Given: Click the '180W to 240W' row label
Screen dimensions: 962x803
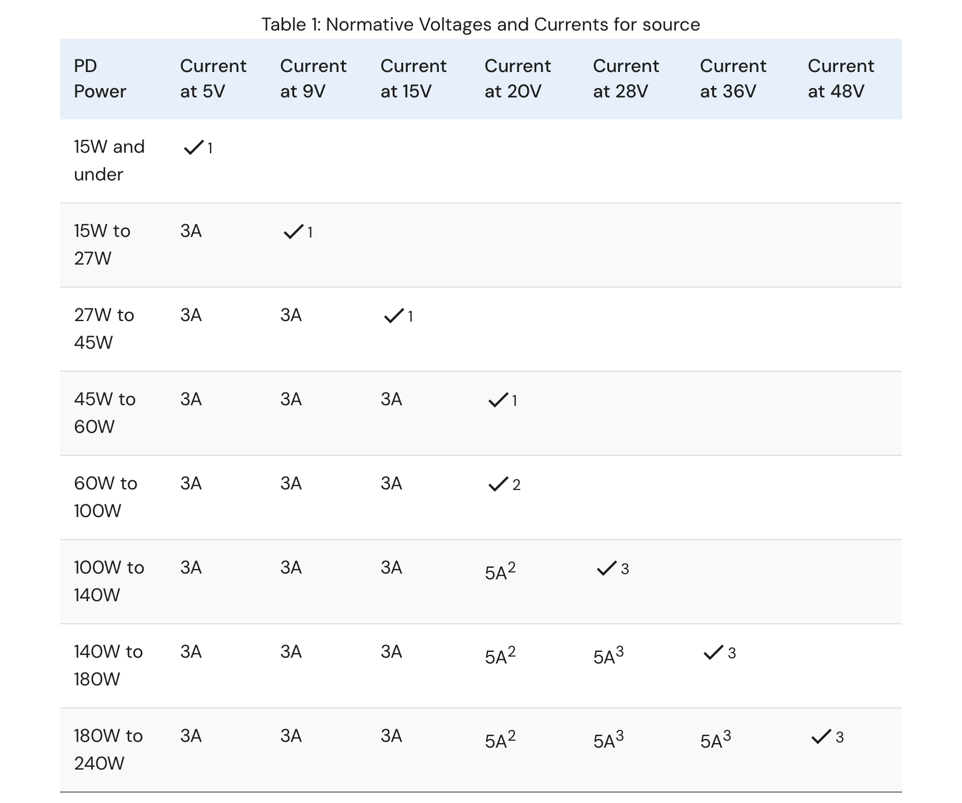Looking at the screenshot, I should (x=108, y=749).
